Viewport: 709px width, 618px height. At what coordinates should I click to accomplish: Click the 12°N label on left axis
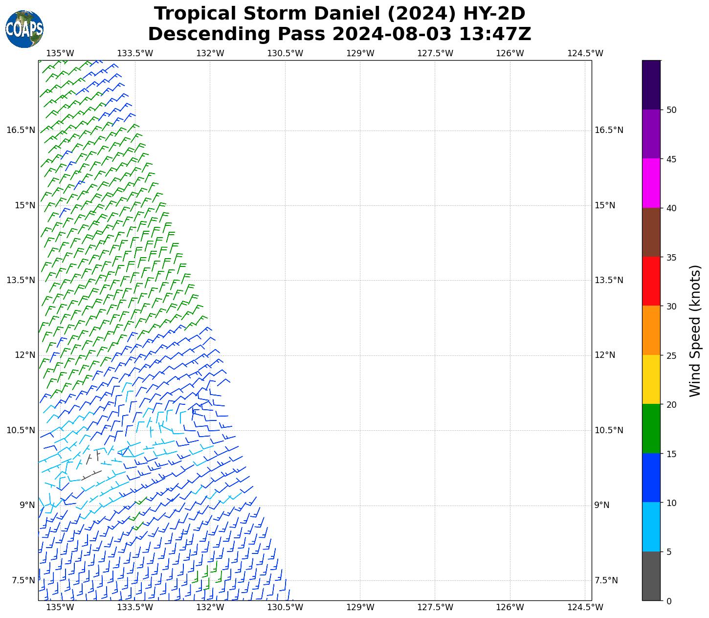[24, 355]
